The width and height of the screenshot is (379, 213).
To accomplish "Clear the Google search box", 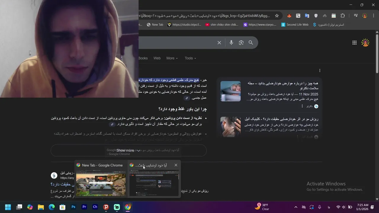I will pyautogui.click(x=219, y=43).
